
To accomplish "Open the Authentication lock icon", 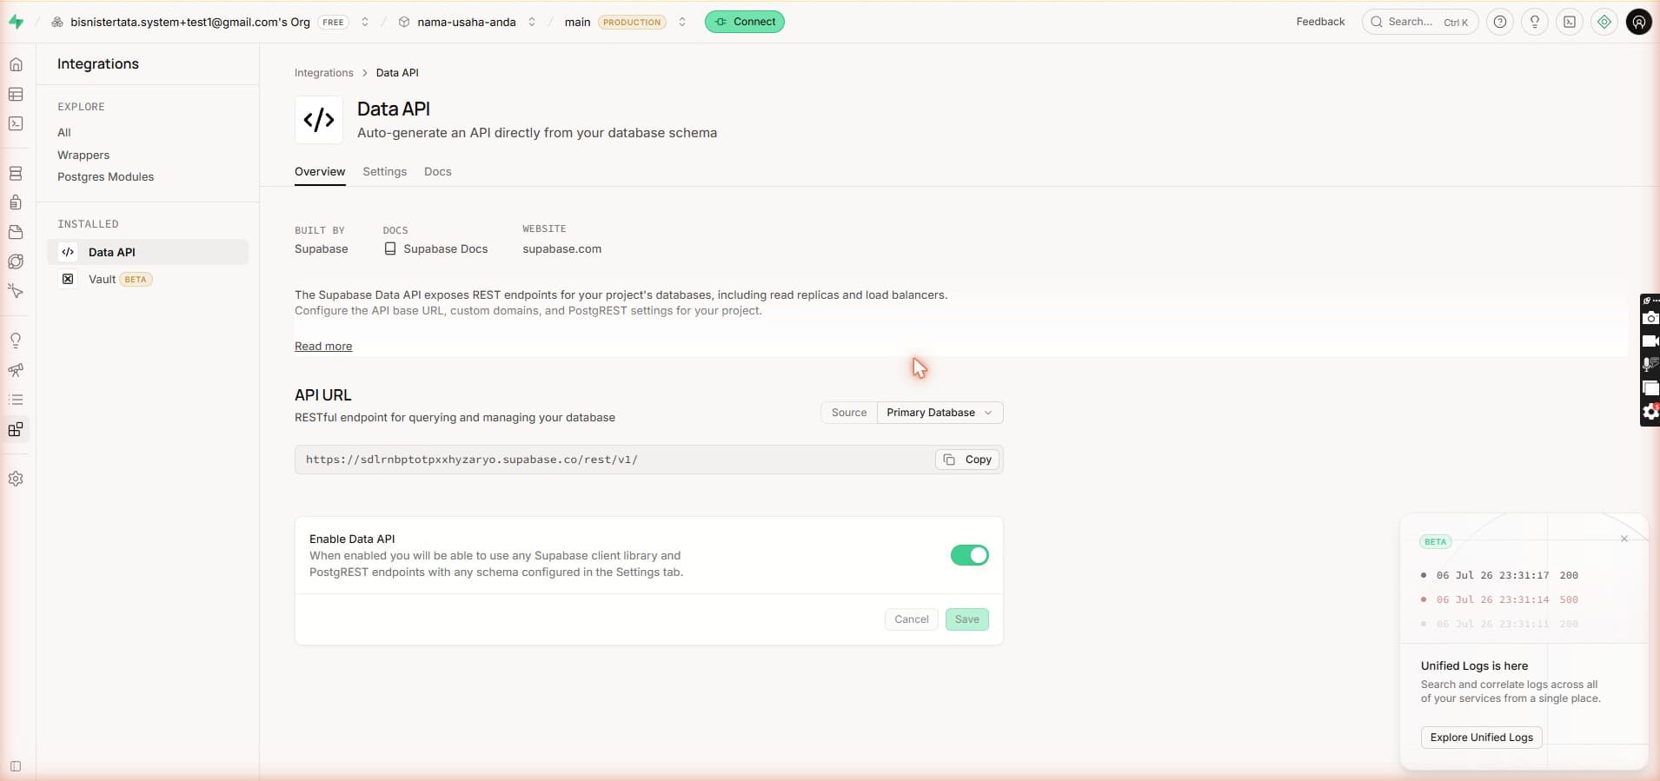I will click(16, 202).
